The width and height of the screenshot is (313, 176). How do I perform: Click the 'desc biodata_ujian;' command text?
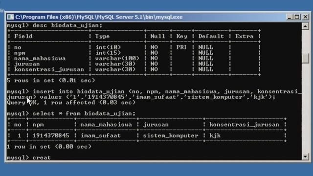67,25
